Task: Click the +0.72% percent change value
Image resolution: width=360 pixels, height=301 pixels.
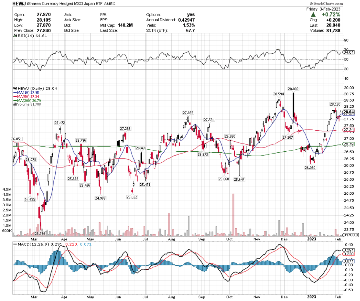Action: pos(331,15)
